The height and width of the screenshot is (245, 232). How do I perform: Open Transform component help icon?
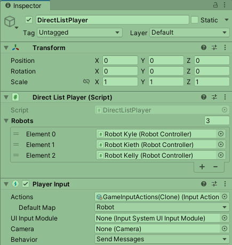tap(204, 47)
